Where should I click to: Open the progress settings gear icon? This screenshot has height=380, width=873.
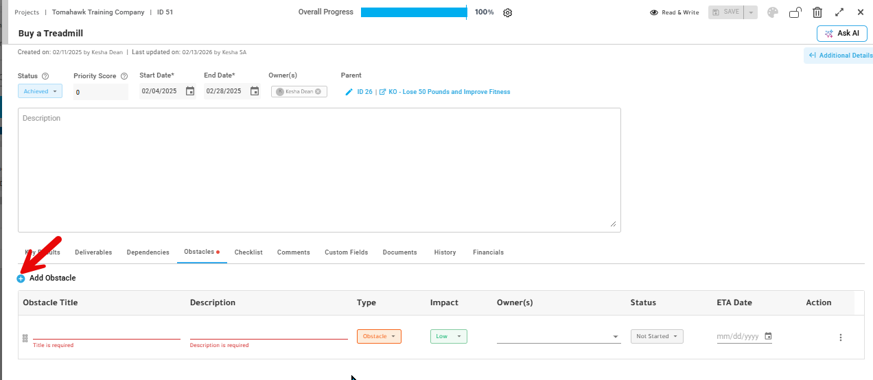tap(508, 12)
